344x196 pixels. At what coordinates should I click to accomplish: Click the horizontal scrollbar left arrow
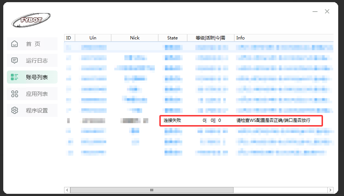[67, 190]
